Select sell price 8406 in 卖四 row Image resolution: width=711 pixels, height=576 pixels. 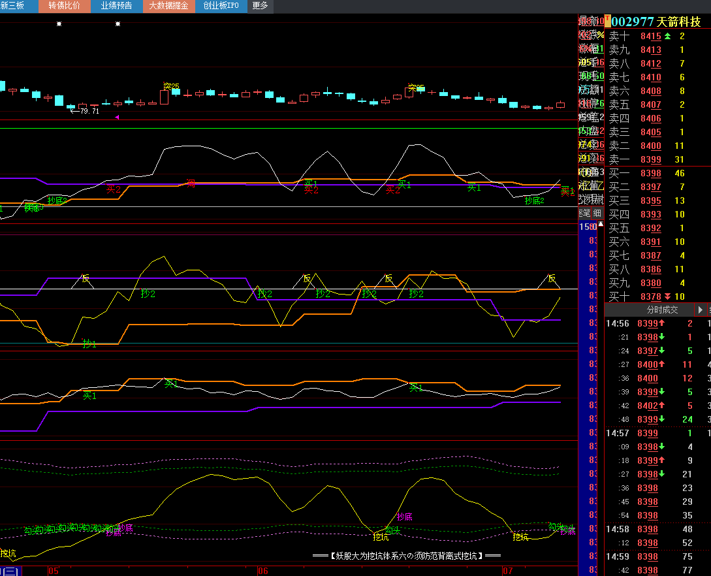[651, 118]
